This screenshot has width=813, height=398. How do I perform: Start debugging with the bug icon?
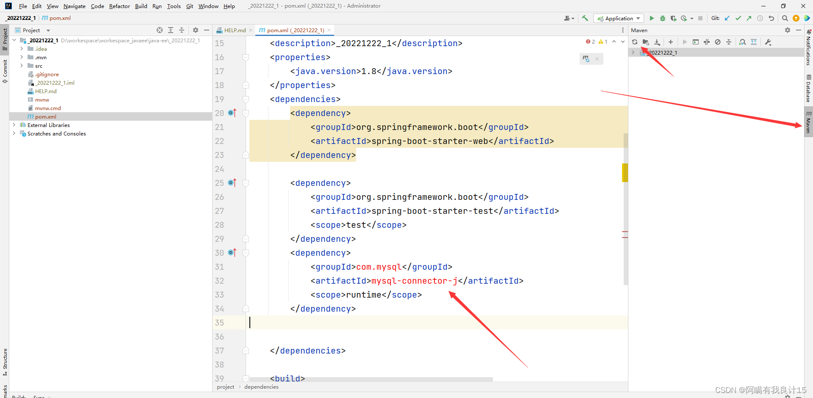tap(663, 18)
